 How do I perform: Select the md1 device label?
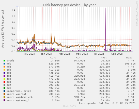[x=9, y=67]
